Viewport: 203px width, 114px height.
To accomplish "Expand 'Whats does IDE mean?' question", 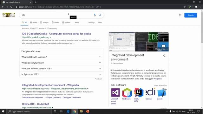I will (x=62, y=63).
